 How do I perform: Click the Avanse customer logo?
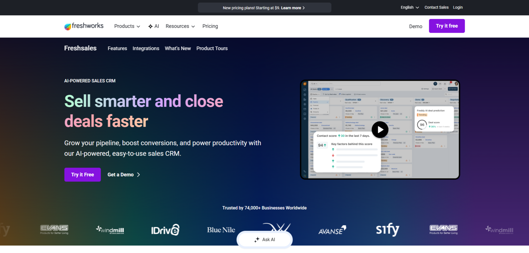(x=332, y=230)
